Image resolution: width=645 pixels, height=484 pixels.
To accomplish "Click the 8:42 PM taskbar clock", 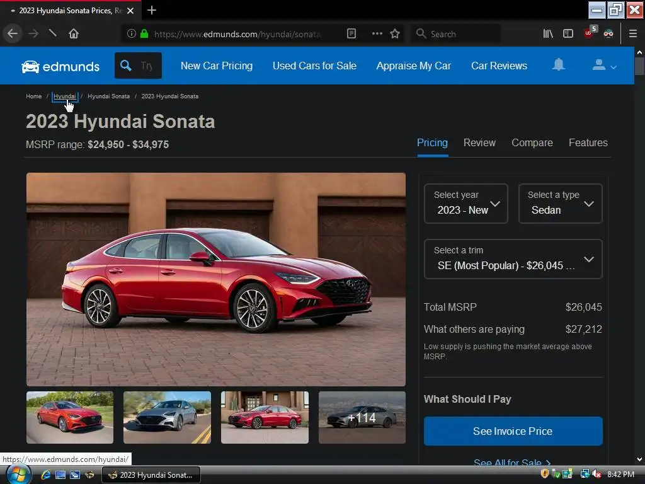I will (x=620, y=475).
